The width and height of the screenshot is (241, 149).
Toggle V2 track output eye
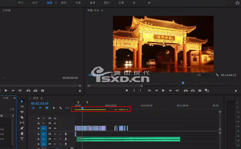[x=55, y=123]
